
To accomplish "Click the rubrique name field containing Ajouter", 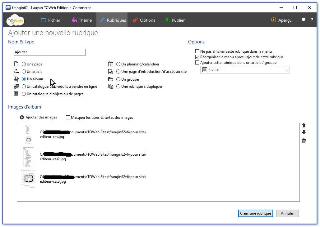I will 49,52.
